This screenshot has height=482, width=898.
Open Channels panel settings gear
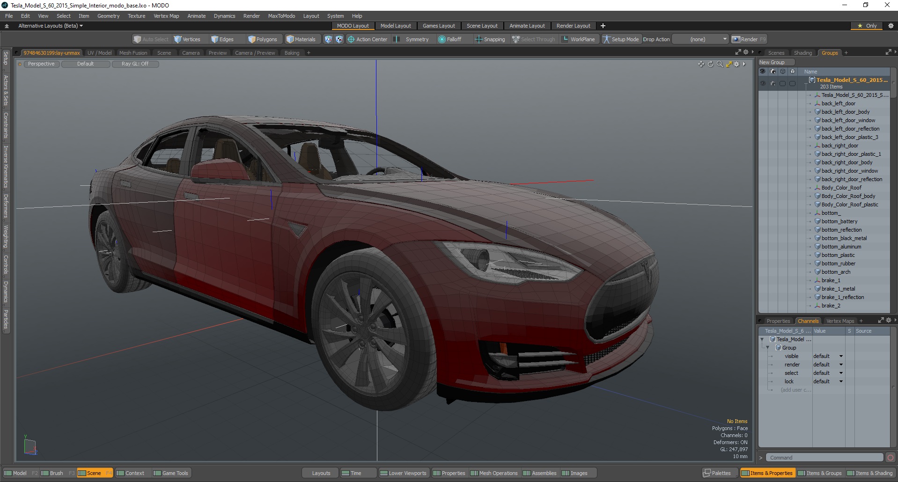(888, 321)
